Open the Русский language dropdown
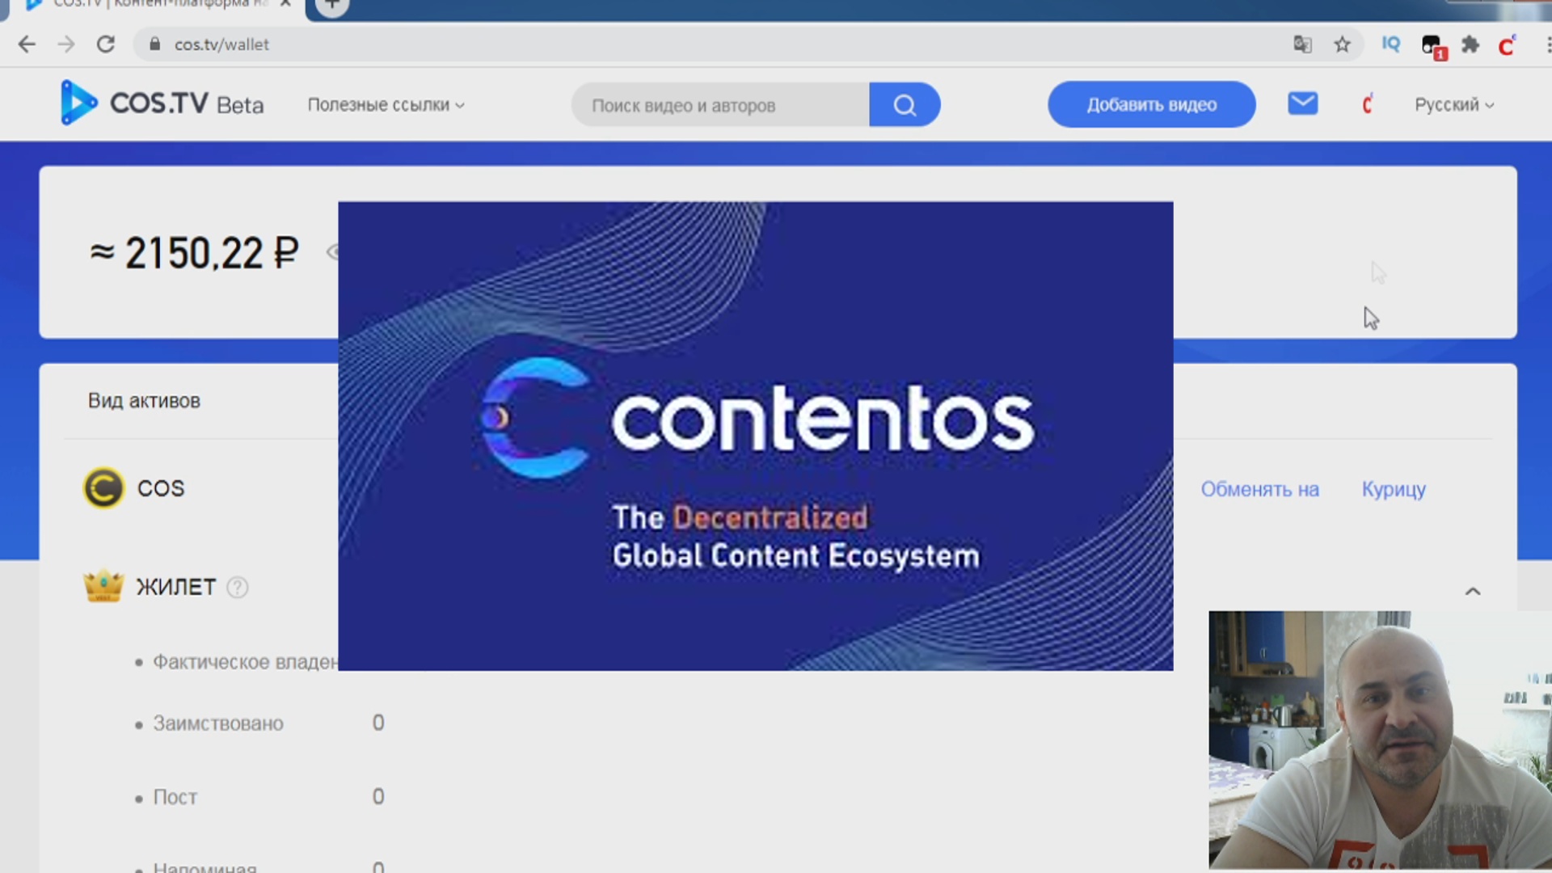 pos(1454,105)
